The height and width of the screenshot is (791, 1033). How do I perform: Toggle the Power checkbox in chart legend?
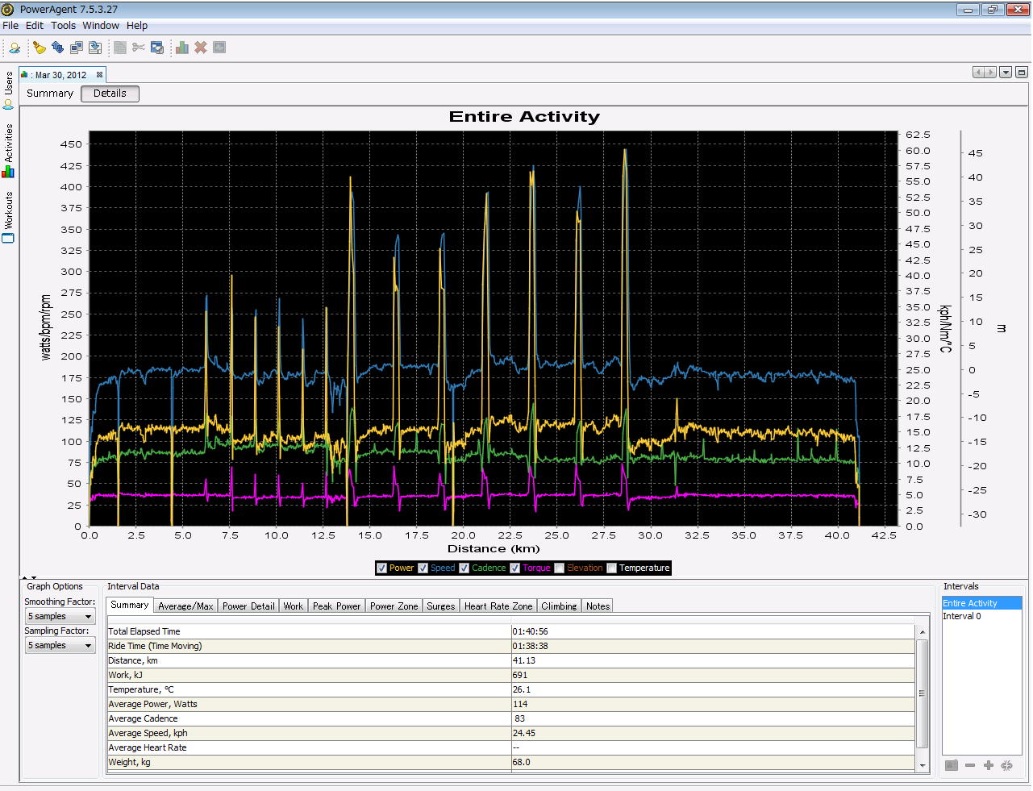coord(382,568)
